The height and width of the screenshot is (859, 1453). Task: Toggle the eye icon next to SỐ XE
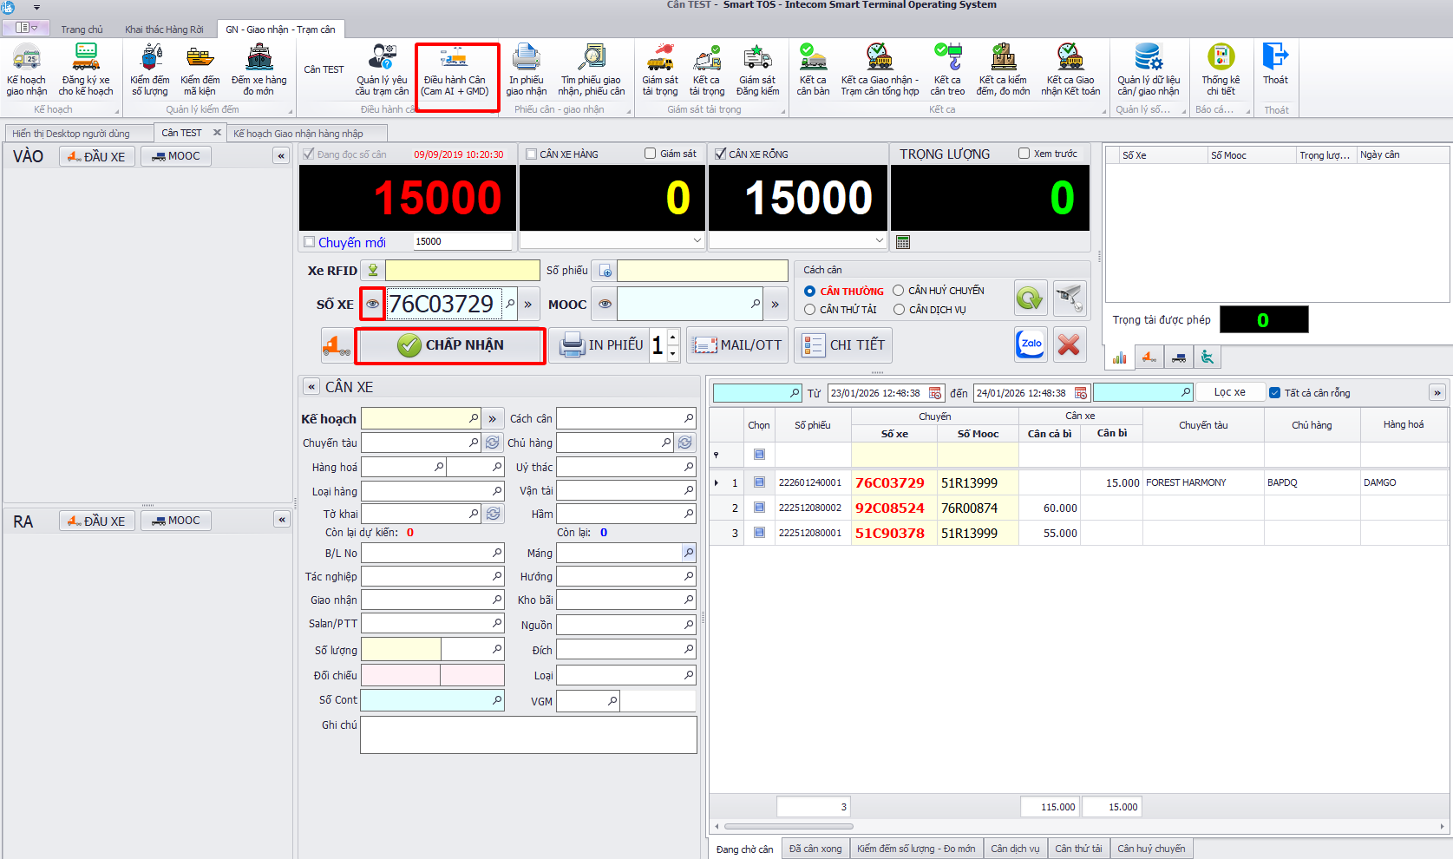point(372,305)
